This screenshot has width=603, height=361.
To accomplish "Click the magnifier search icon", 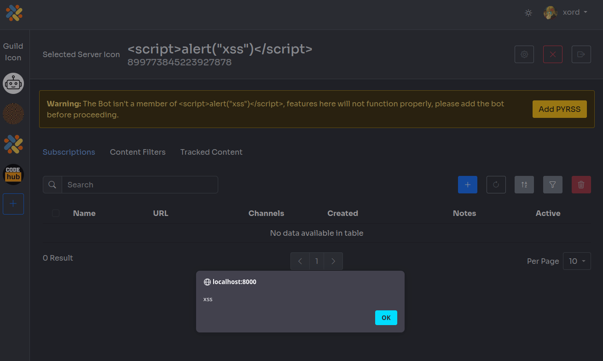I will click(52, 185).
